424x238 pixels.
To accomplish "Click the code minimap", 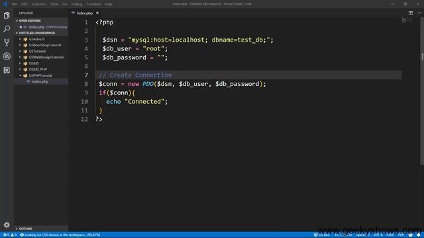I will (407, 20).
